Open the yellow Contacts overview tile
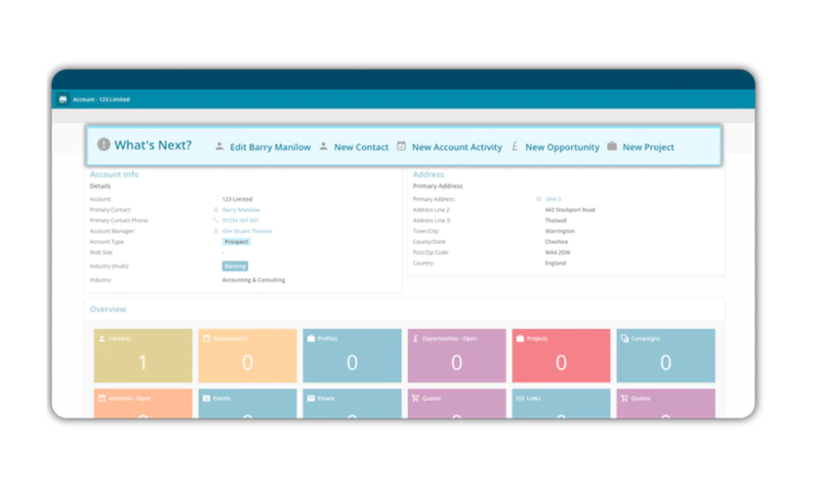The width and height of the screenshot is (813, 488). coord(143,356)
